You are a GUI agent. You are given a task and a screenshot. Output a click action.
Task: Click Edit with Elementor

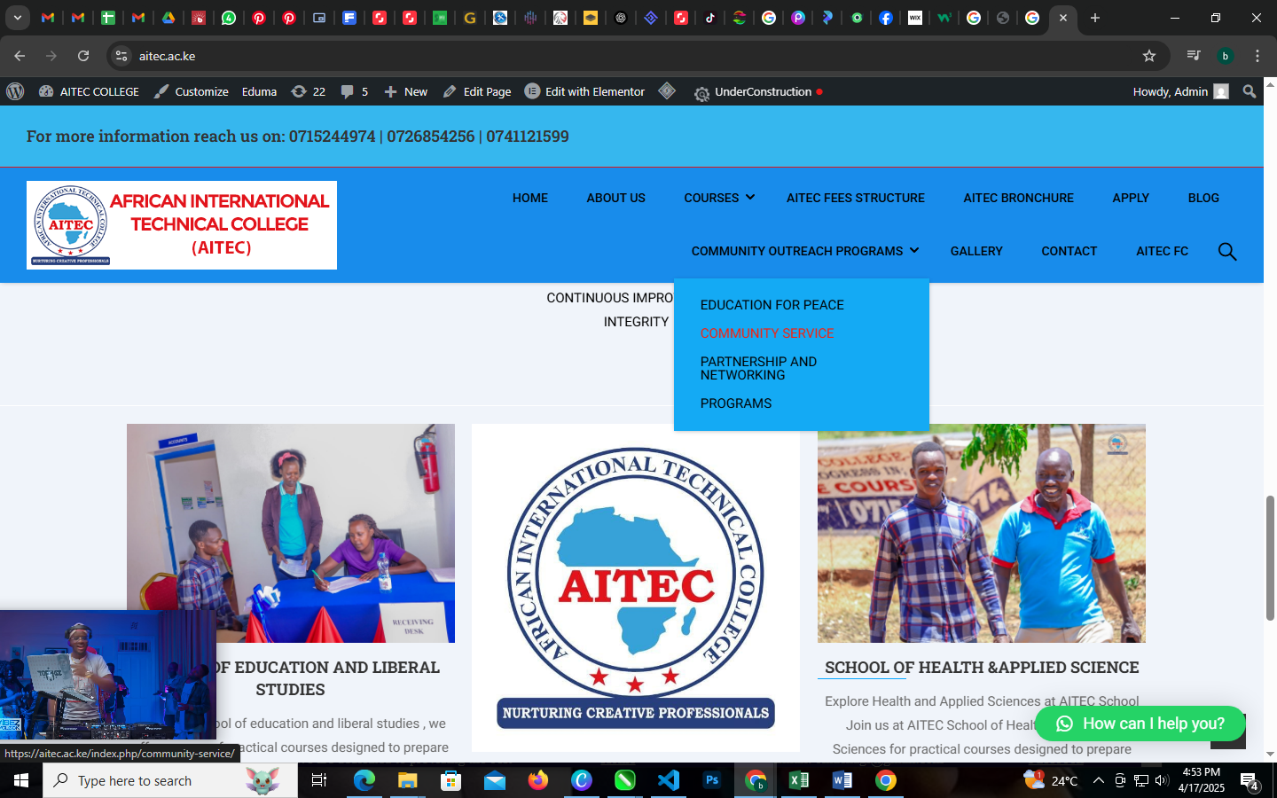point(584,91)
